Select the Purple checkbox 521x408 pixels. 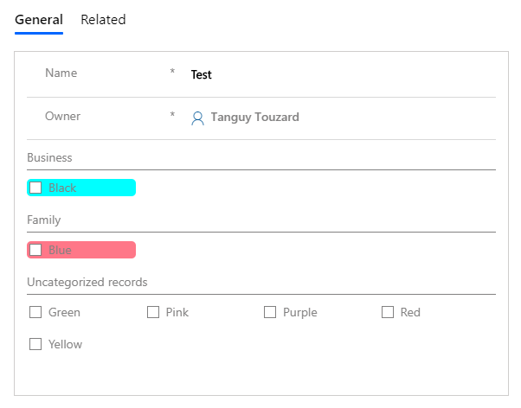(x=270, y=312)
